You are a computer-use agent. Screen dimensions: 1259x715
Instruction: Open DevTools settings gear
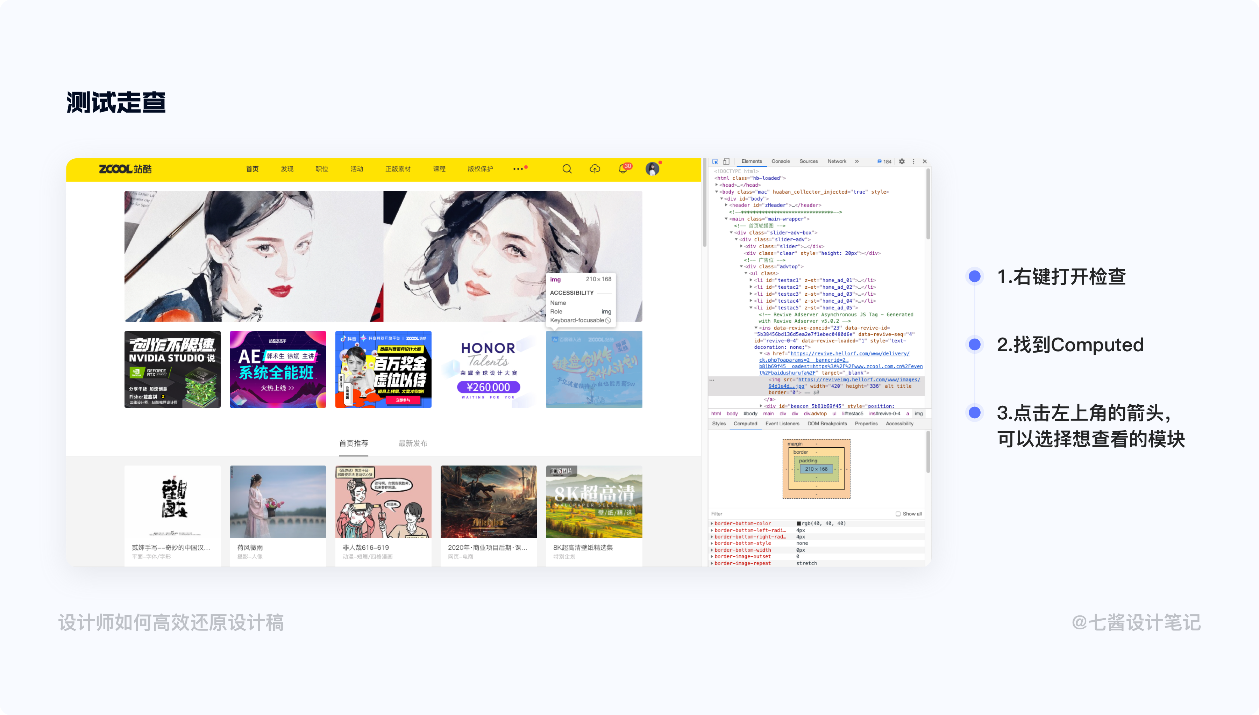tap(902, 161)
